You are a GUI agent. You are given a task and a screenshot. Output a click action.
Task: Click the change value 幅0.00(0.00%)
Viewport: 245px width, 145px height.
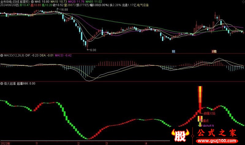click(99, 5)
